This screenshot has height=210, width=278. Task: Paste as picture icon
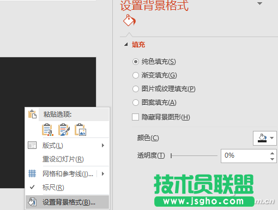pos(80,130)
